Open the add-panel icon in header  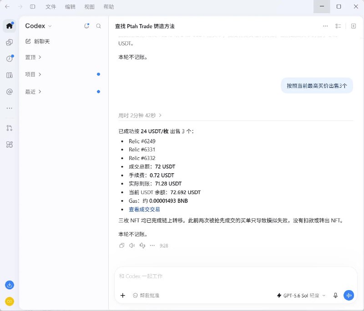coord(354,26)
